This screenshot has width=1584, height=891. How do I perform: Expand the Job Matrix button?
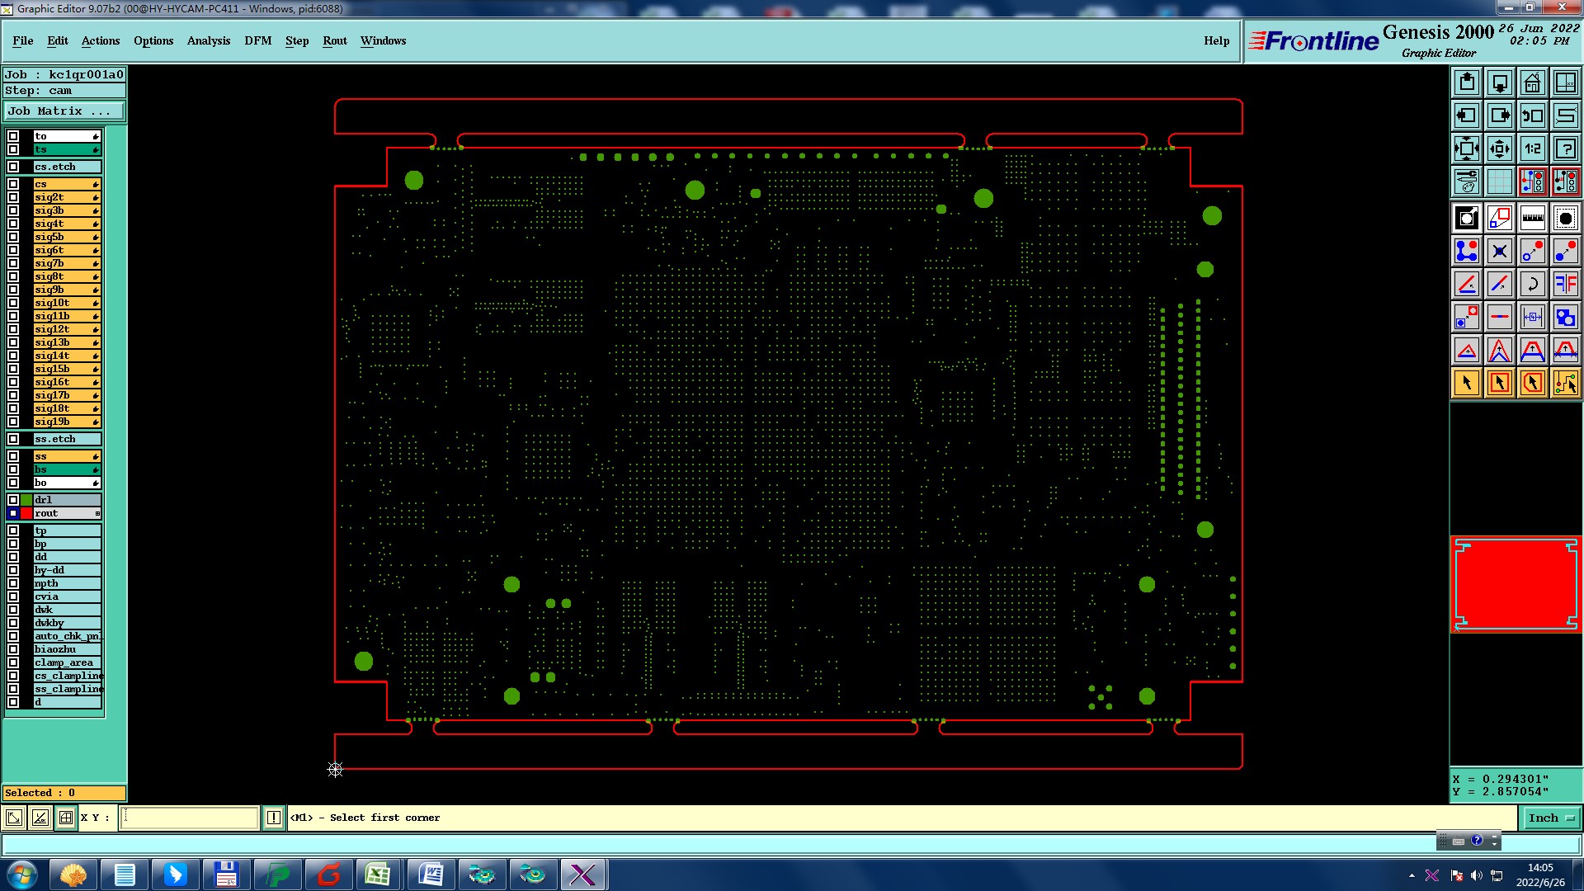coord(64,111)
